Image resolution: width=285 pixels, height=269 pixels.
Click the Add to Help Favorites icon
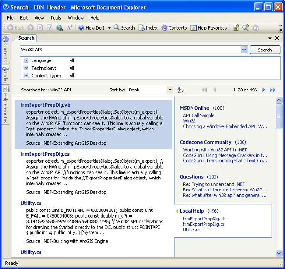[236, 28]
